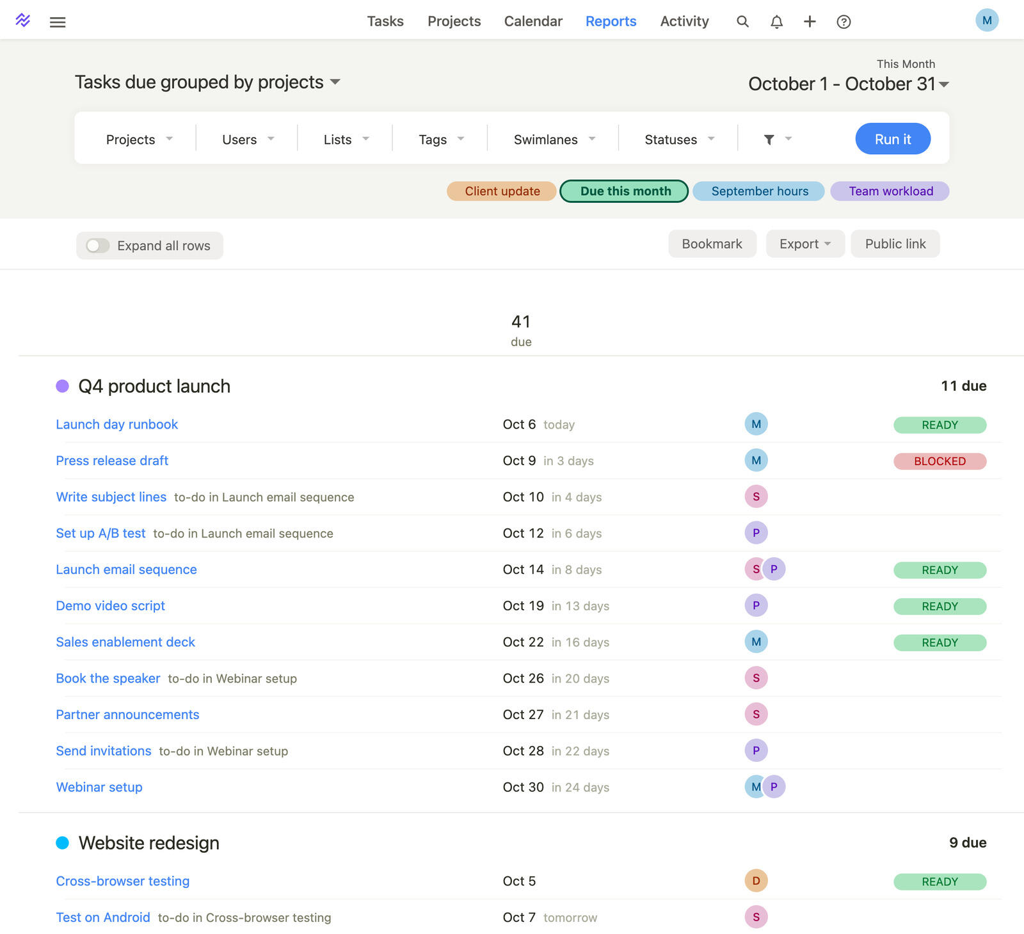Go to Tasks in top navigation
1024x934 pixels.
coord(385,21)
